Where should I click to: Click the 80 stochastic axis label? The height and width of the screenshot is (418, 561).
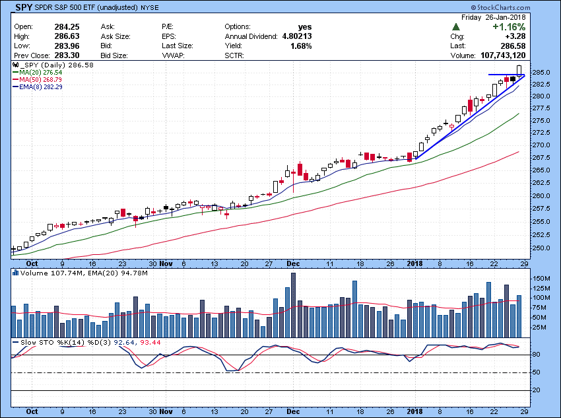(x=536, y=355)
